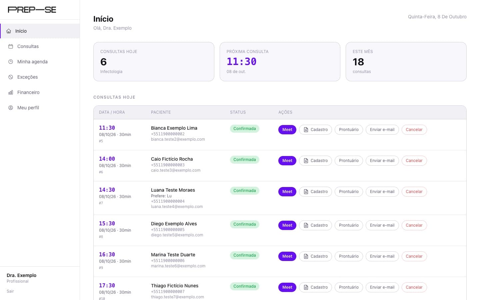Launch Meet for Diego Exemplo Alves
This screenshot has height=300, width=480.
[x=287, y=225]
